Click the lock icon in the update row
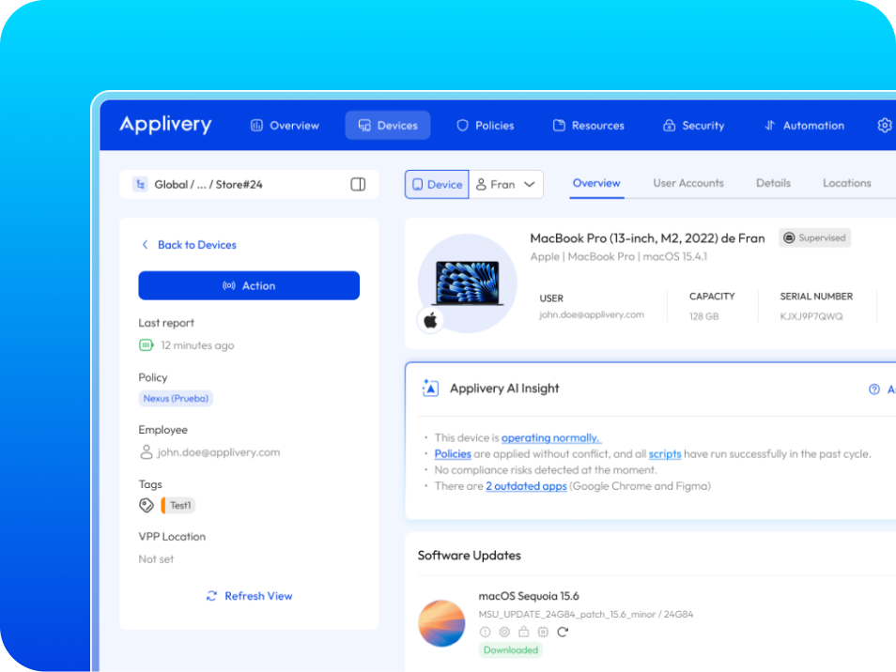 [x=524, y=632]
